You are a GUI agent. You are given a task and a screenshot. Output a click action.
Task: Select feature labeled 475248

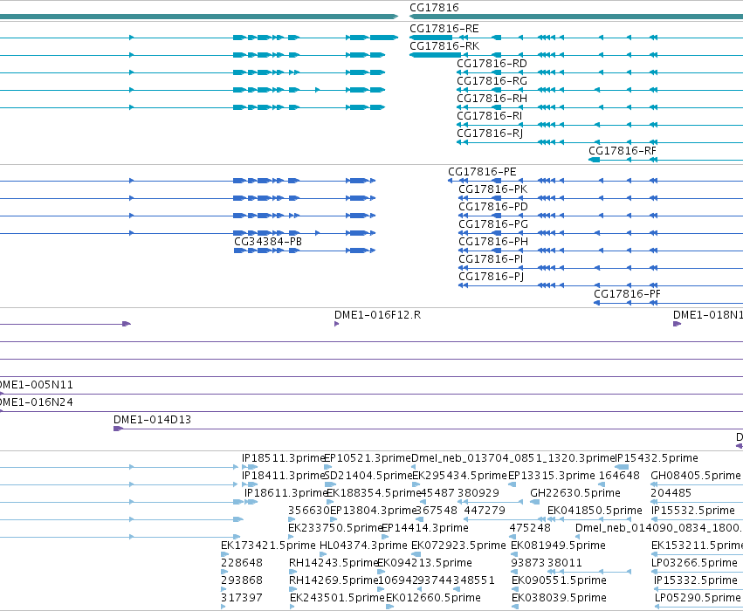pyautogui.click(x=530, y=529)
